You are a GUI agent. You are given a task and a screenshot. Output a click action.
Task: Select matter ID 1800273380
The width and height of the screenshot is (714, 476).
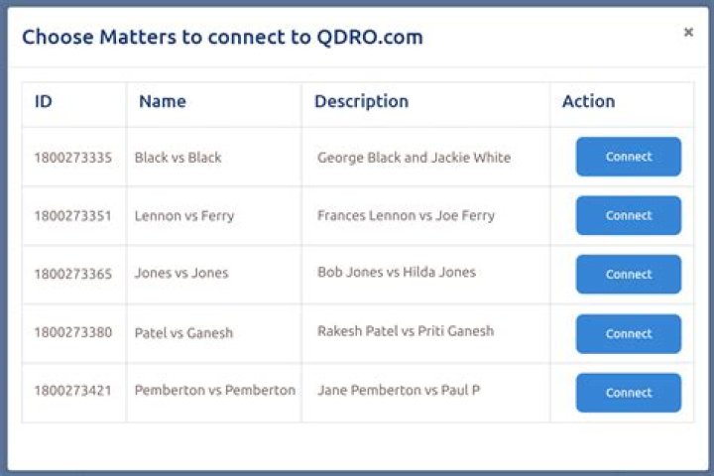pos(72,333)
